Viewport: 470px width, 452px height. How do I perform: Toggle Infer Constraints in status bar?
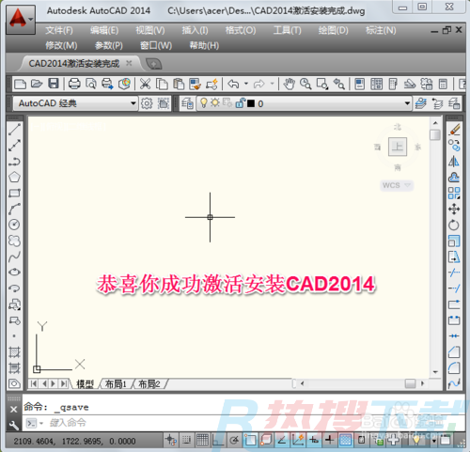pyautogui.click(x=171, y=440)
